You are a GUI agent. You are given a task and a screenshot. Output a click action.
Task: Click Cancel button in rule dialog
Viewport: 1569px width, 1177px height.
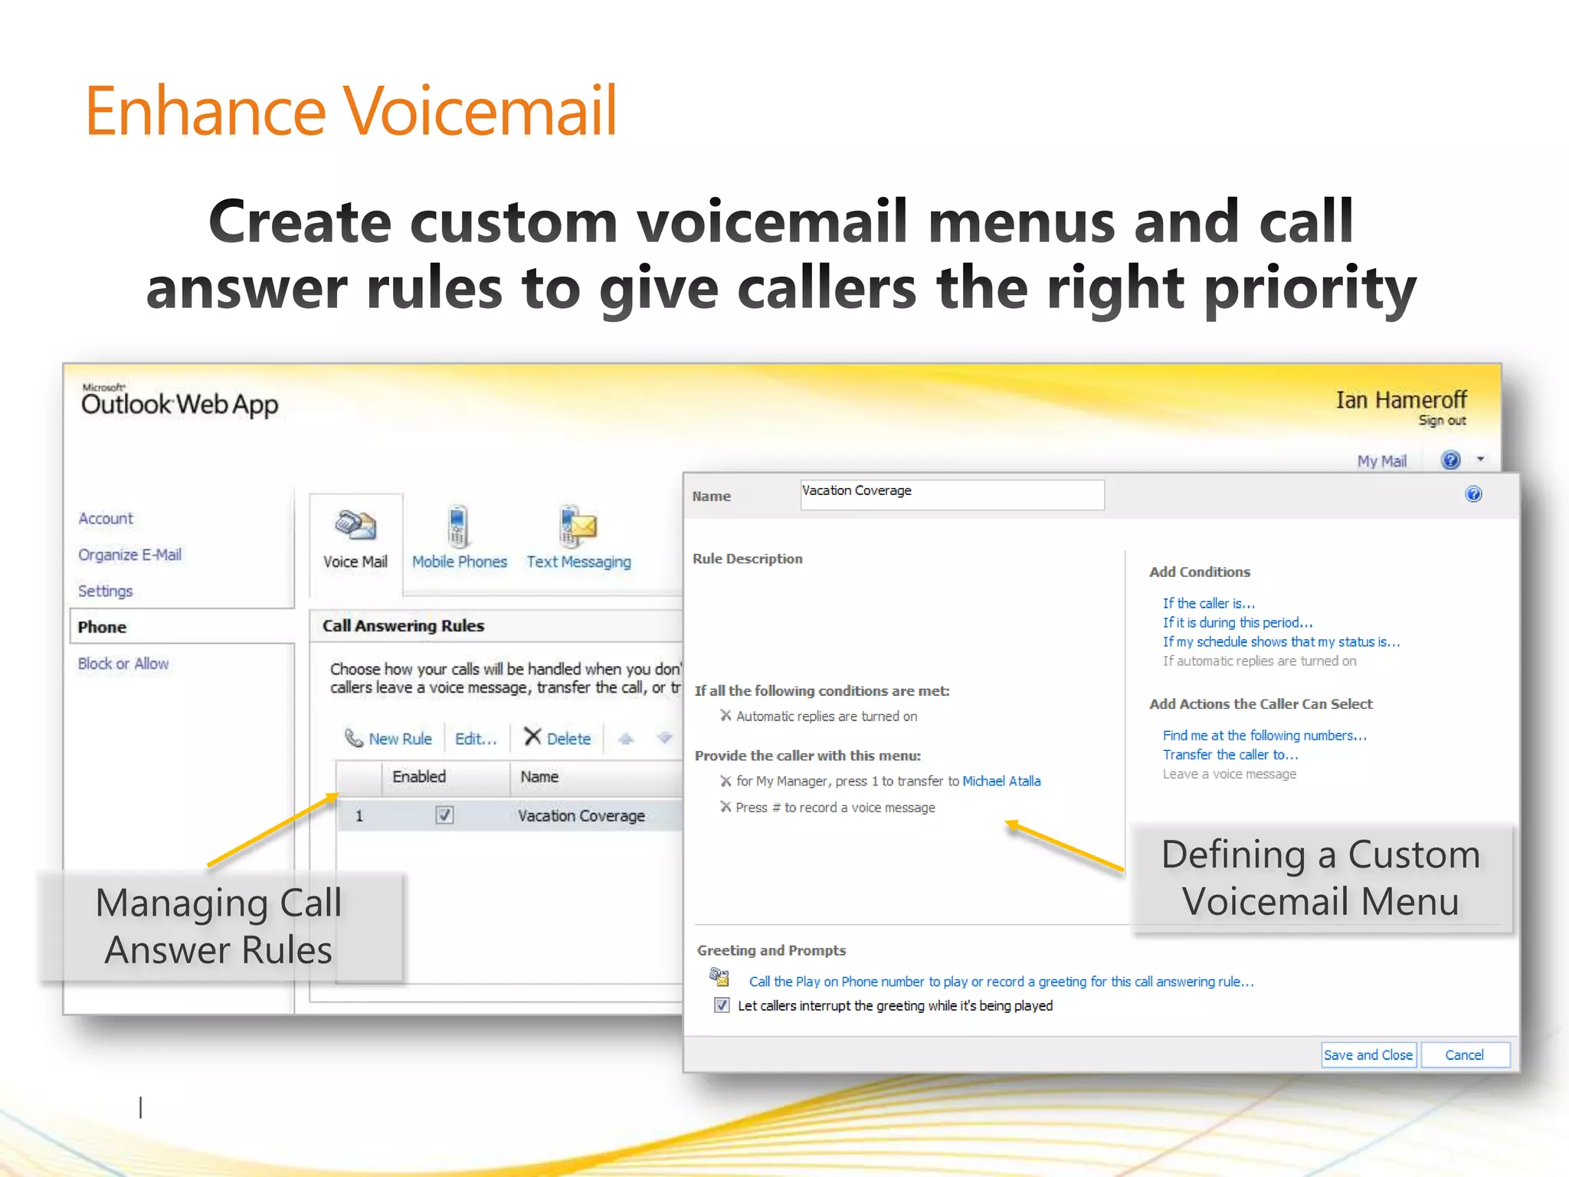[1465, 1055]
